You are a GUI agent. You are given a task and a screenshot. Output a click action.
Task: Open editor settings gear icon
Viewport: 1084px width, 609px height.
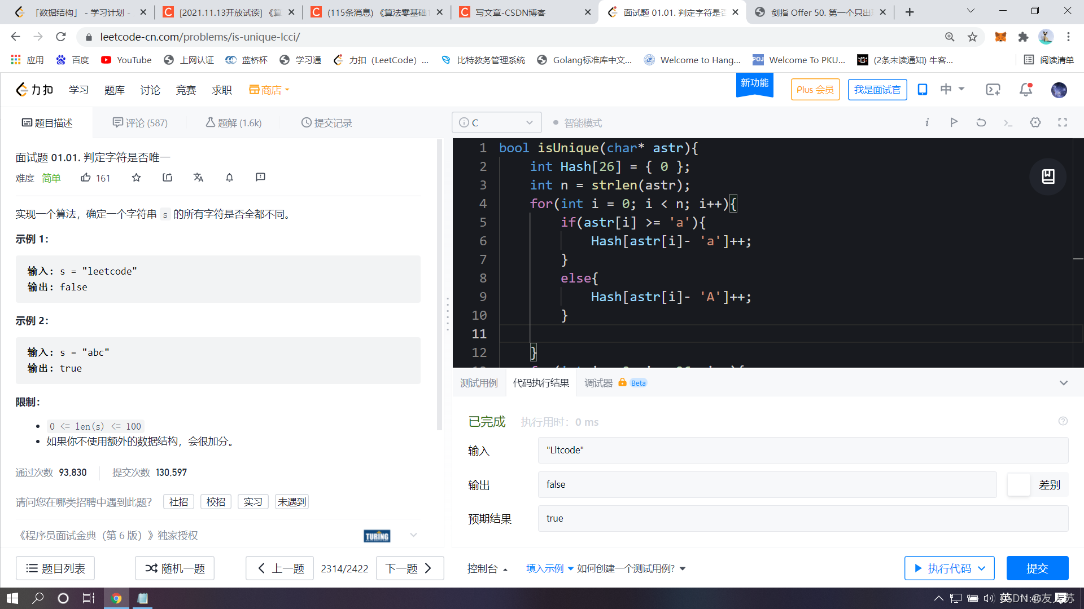click(1035, 122)
